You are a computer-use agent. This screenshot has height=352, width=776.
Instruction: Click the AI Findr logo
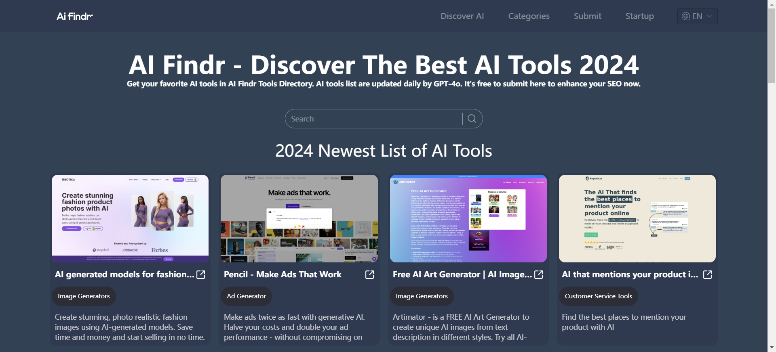tap(75, 16)
